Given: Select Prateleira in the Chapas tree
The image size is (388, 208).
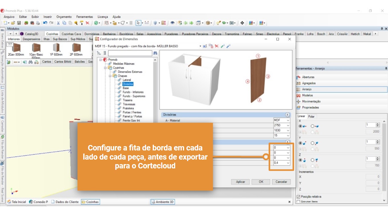Looking at the screenshot, I should 128,108.
